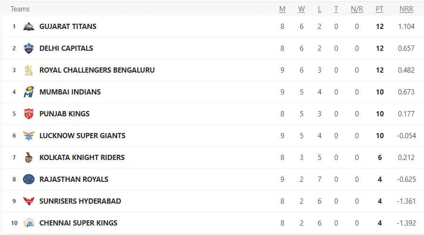Click the M matches column header
This screenshot has height=235, width=424.
[282, 9]
